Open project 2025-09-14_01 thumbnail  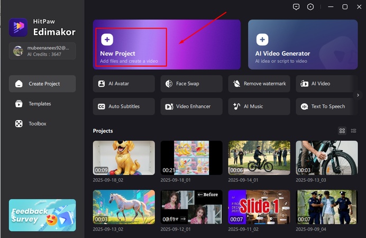pos(259,158)
